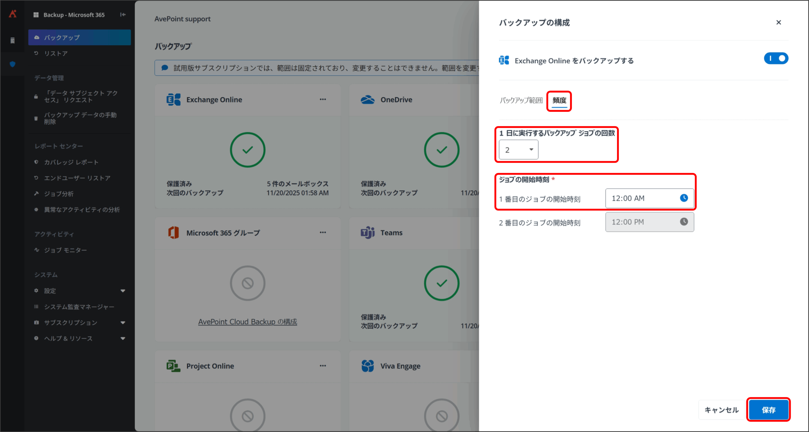Open Exchange Online card options menu
This screenshot has height=432, width=809.
tap(323, 99)
